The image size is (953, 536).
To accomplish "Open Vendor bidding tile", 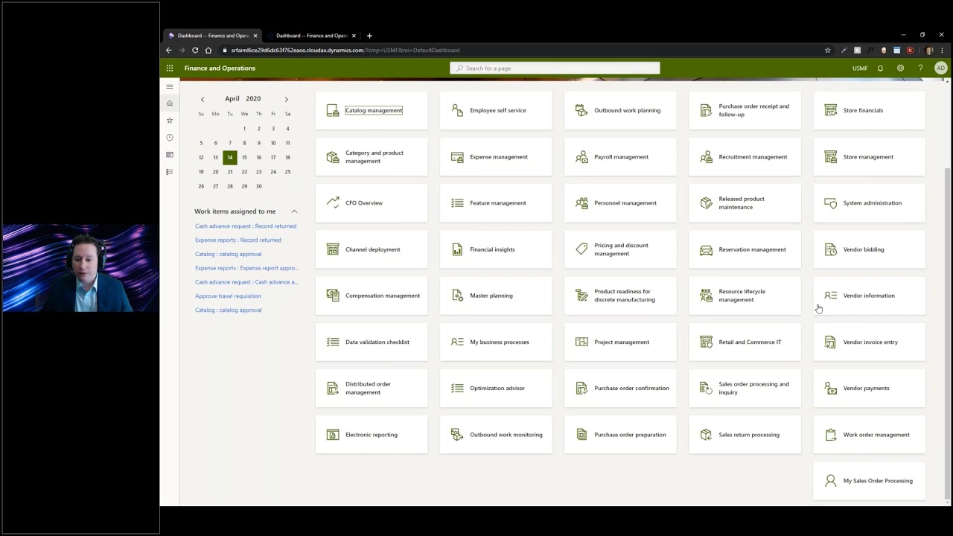I will tap(870, 249).
